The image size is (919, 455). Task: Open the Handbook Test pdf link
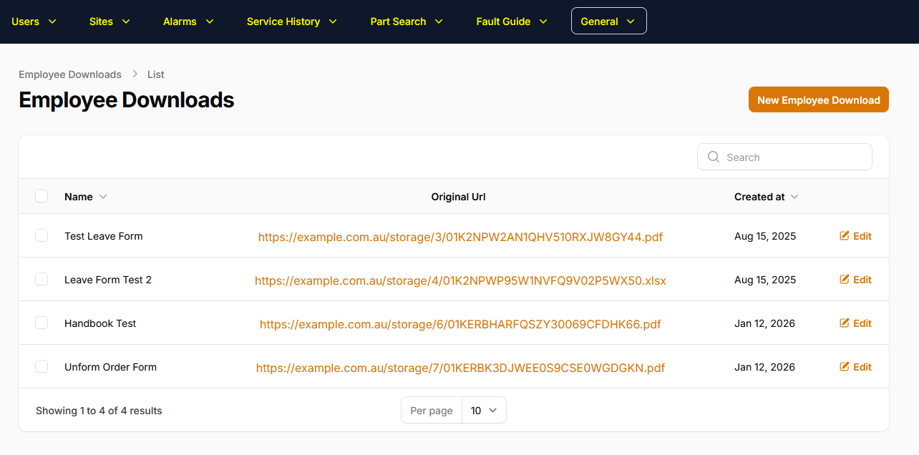click(x=460, y=324)
